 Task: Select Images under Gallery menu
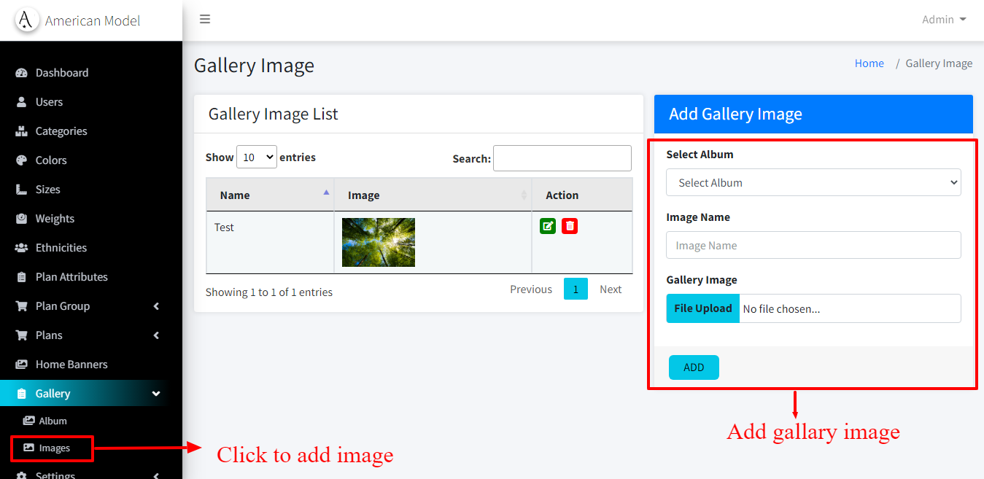point(54,448)
